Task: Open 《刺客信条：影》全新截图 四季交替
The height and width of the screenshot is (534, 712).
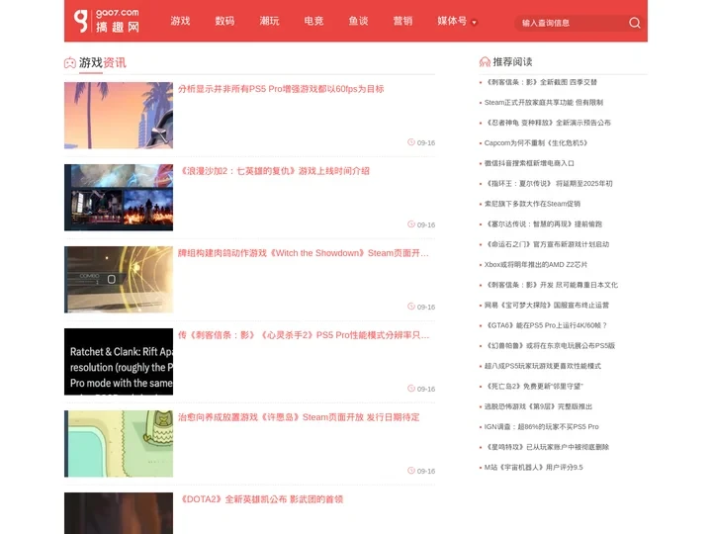Action: click(541, 82)
